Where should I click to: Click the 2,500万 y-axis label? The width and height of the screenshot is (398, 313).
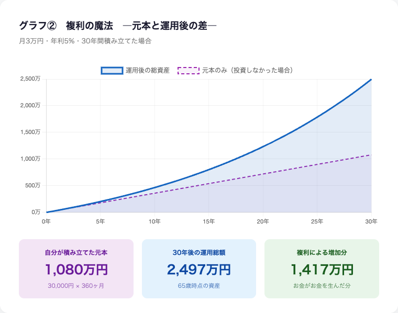click(30, 79)
